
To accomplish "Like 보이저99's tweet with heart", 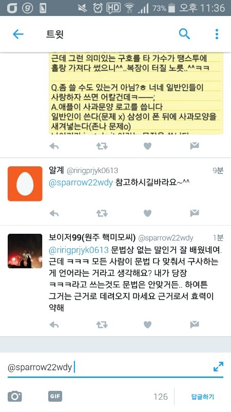I will [147, 325].
